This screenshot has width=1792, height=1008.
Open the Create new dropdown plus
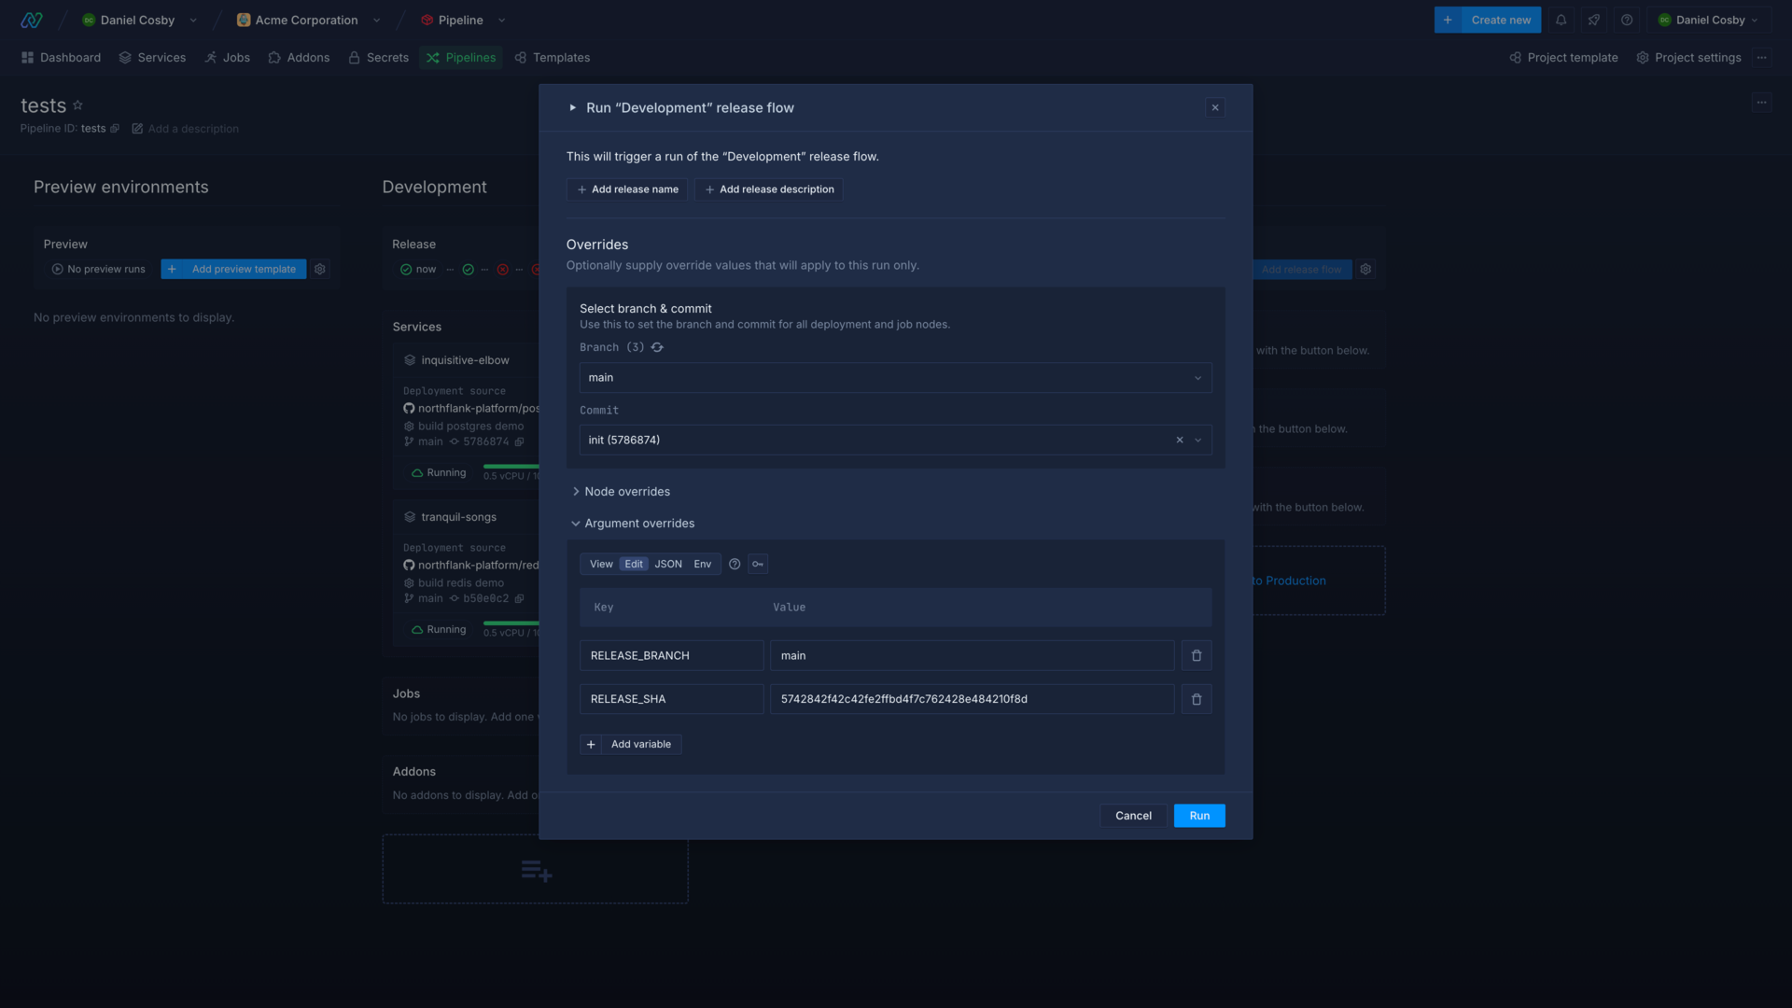point(1448,20)
